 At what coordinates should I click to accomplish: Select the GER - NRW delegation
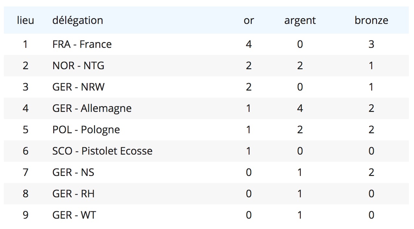[78, 87]
